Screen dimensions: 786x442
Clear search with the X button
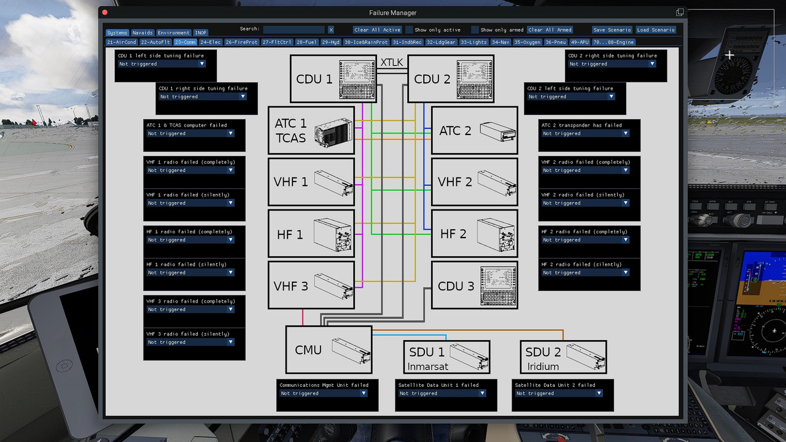pyautogui.click(x=331, y=29)
